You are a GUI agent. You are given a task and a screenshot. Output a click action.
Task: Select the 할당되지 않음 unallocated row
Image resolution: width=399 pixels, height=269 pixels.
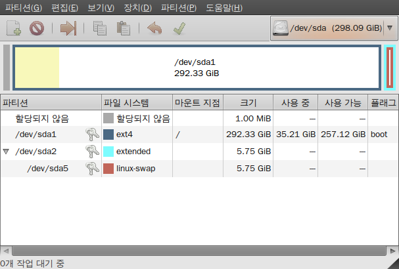click(43, 119)
